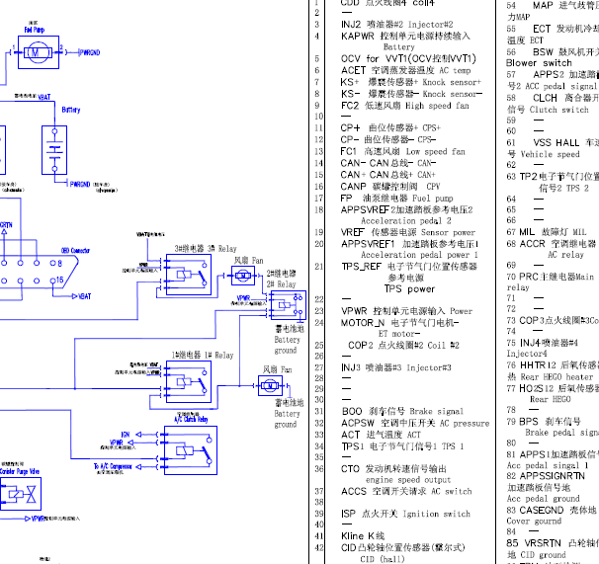
Task: Select row 'BPS Brake pedal'
Action: click(x=553, y=427)
